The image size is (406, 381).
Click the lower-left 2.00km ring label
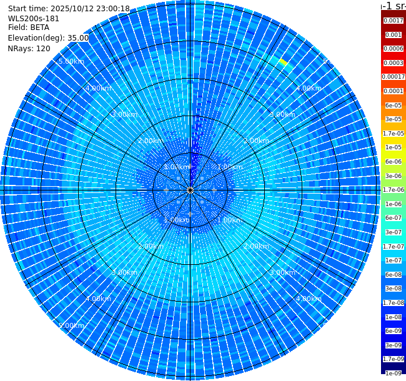pos(151,246)
